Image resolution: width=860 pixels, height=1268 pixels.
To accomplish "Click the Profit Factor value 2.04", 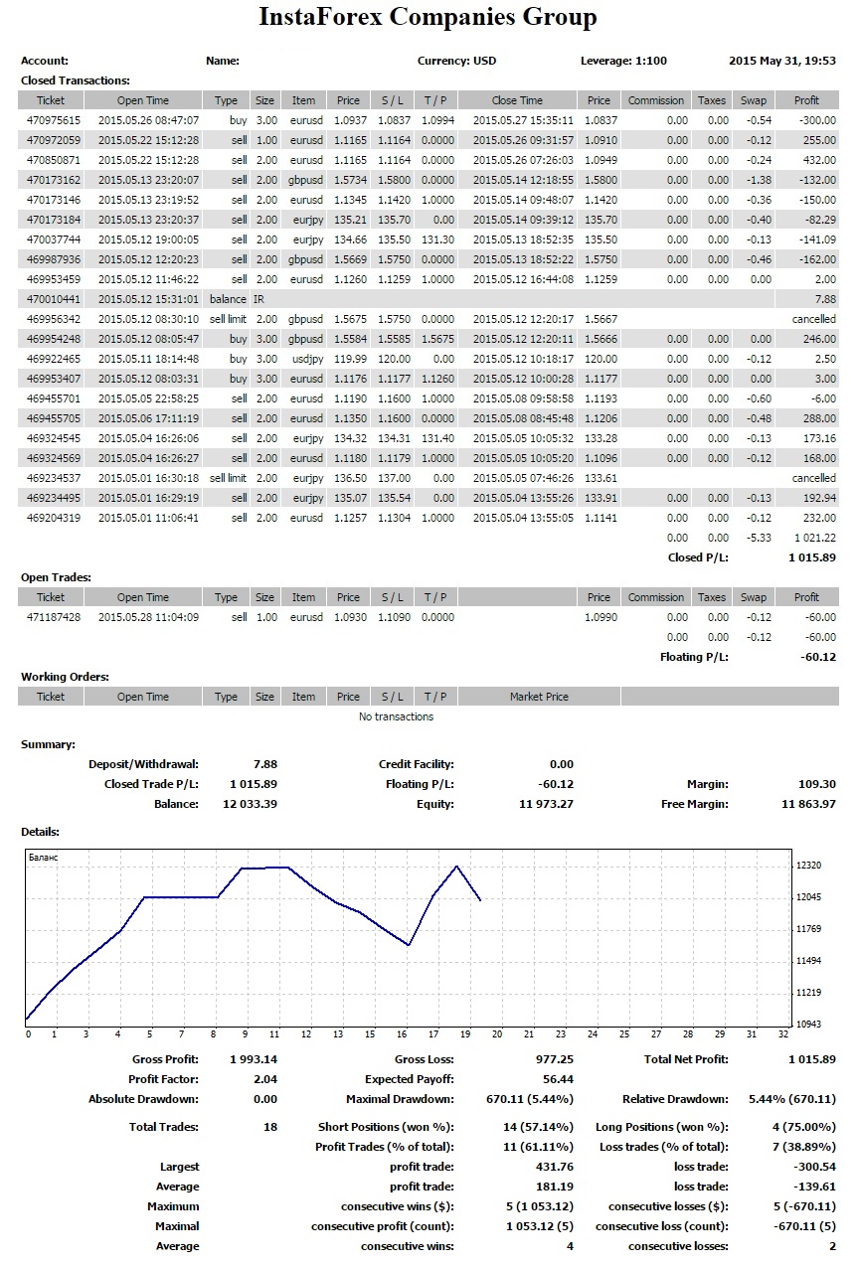I will pyautogui.click(x=266, y=1079).
